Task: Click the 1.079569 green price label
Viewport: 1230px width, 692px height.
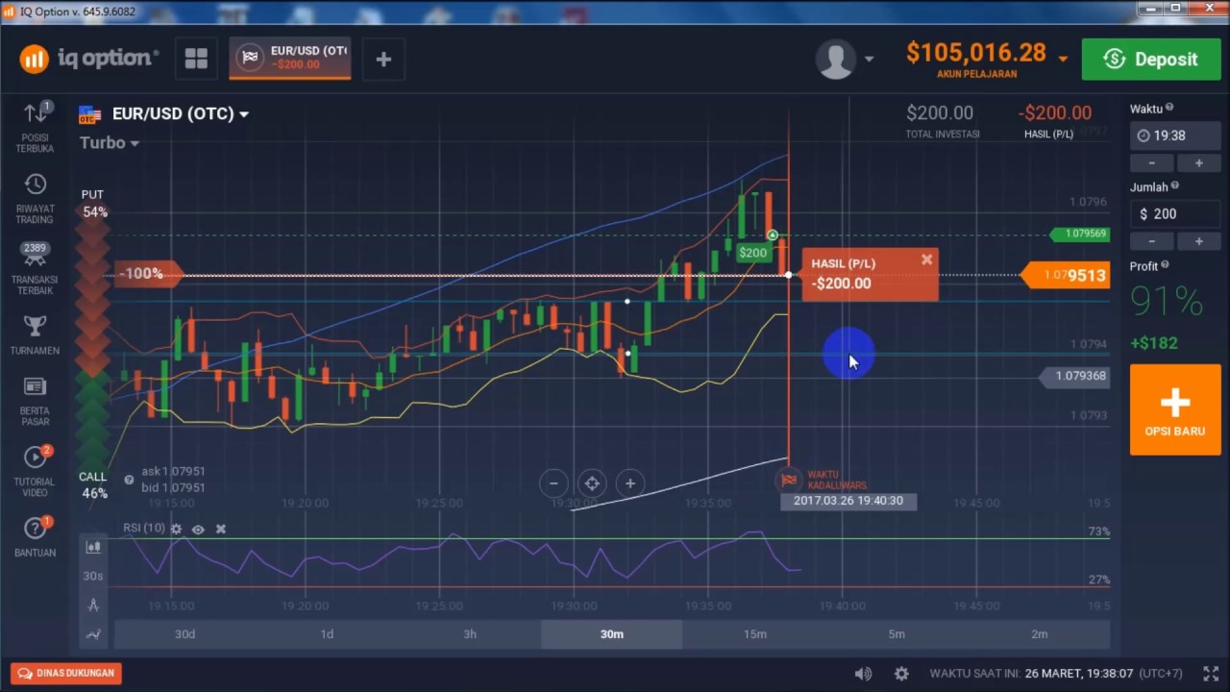Action: pos(1080,234)
